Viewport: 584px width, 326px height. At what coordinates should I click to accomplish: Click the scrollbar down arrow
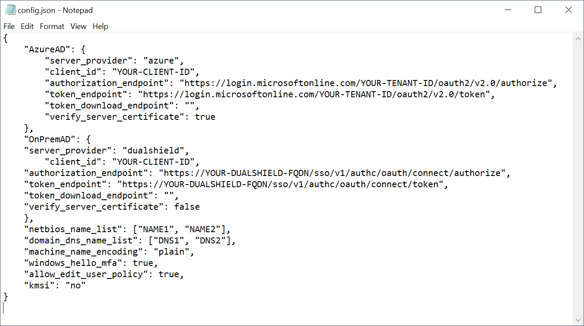[x=578, y=320]
